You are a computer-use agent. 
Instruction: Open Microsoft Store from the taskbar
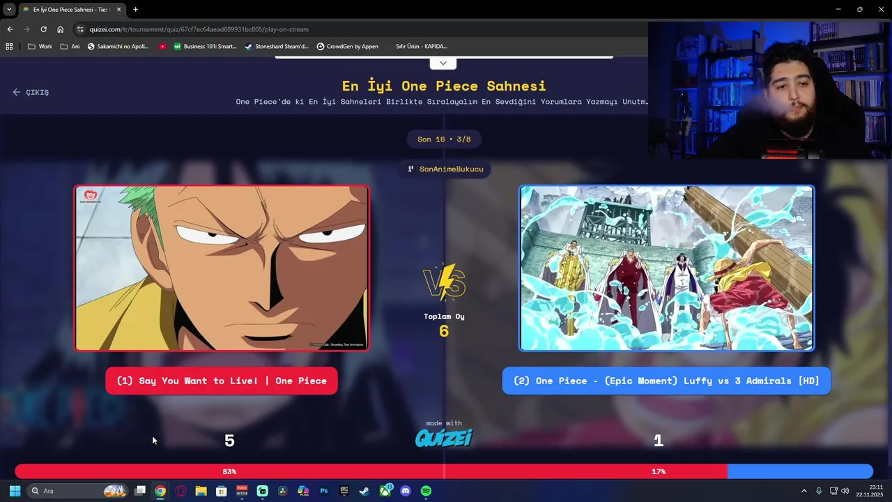pyautogui.click(x=222, y=491)
